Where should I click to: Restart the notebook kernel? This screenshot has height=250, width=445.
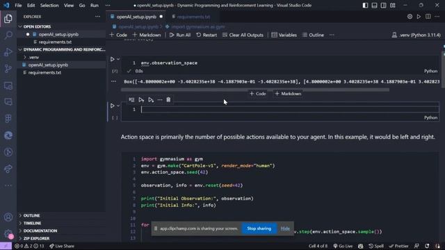(207, 35)
